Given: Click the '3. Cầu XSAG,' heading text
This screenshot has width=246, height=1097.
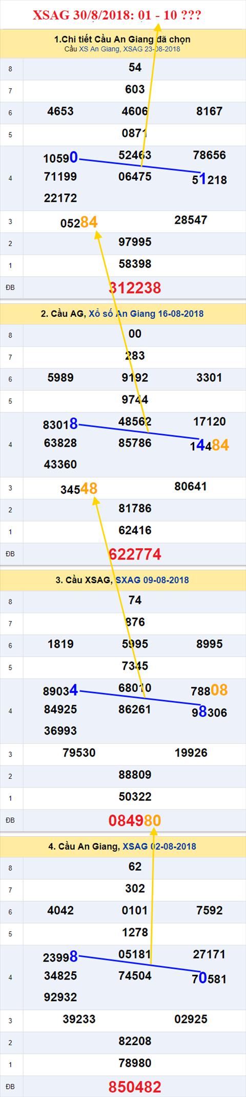Looking at the screenshot, I should click(84, 580).
